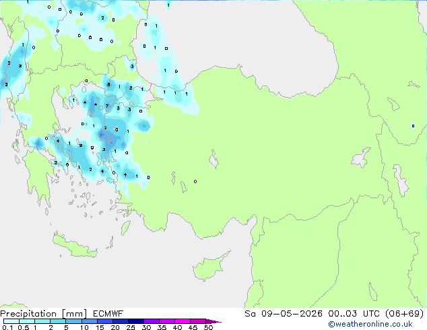Select the 'Precipitation [mm]' title text

pyautogui.click(x=43, y=314)
